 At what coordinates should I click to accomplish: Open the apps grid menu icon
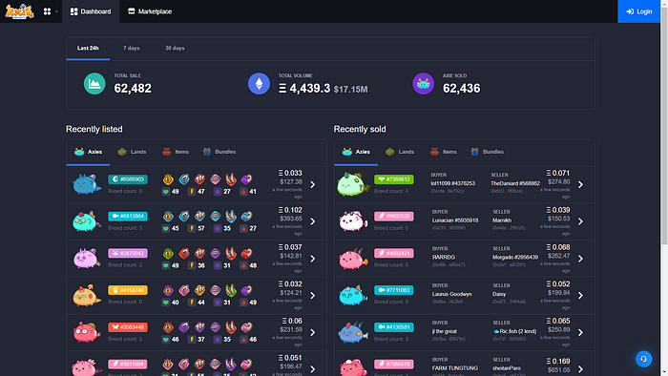[x=47, y=11]
